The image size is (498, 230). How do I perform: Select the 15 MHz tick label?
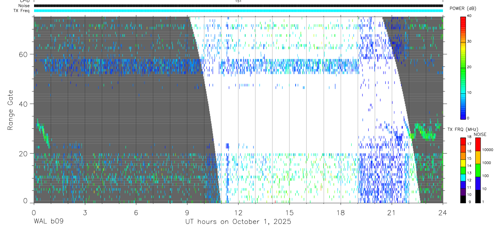pos(469,159)
